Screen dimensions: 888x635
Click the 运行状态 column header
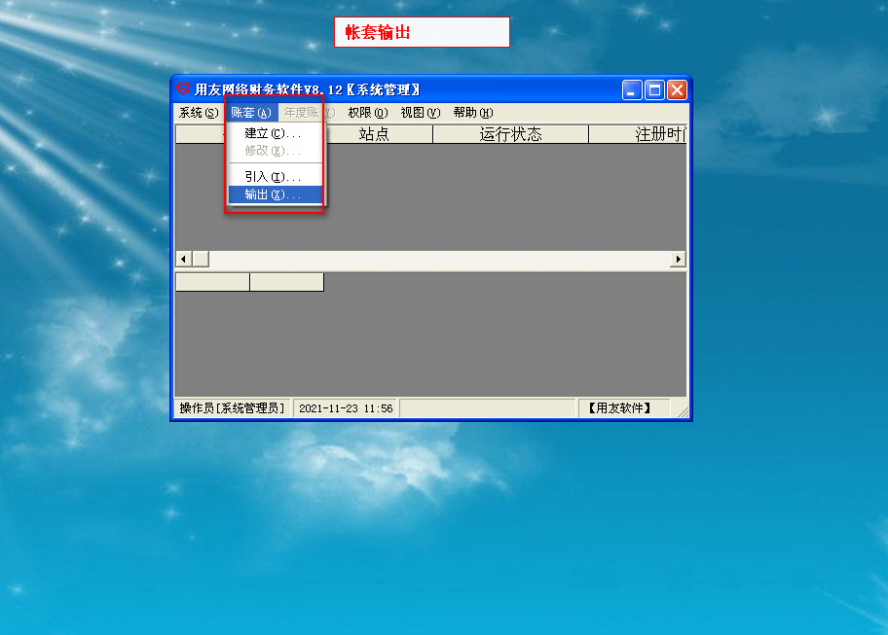510,134
